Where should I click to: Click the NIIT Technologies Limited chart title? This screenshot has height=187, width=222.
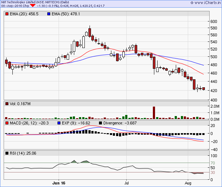[35, 2]
